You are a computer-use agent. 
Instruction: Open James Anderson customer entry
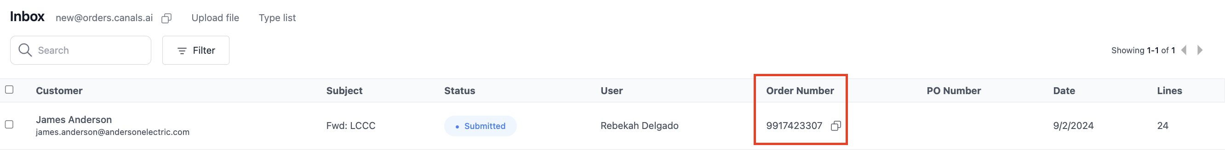tap(74, 120)
